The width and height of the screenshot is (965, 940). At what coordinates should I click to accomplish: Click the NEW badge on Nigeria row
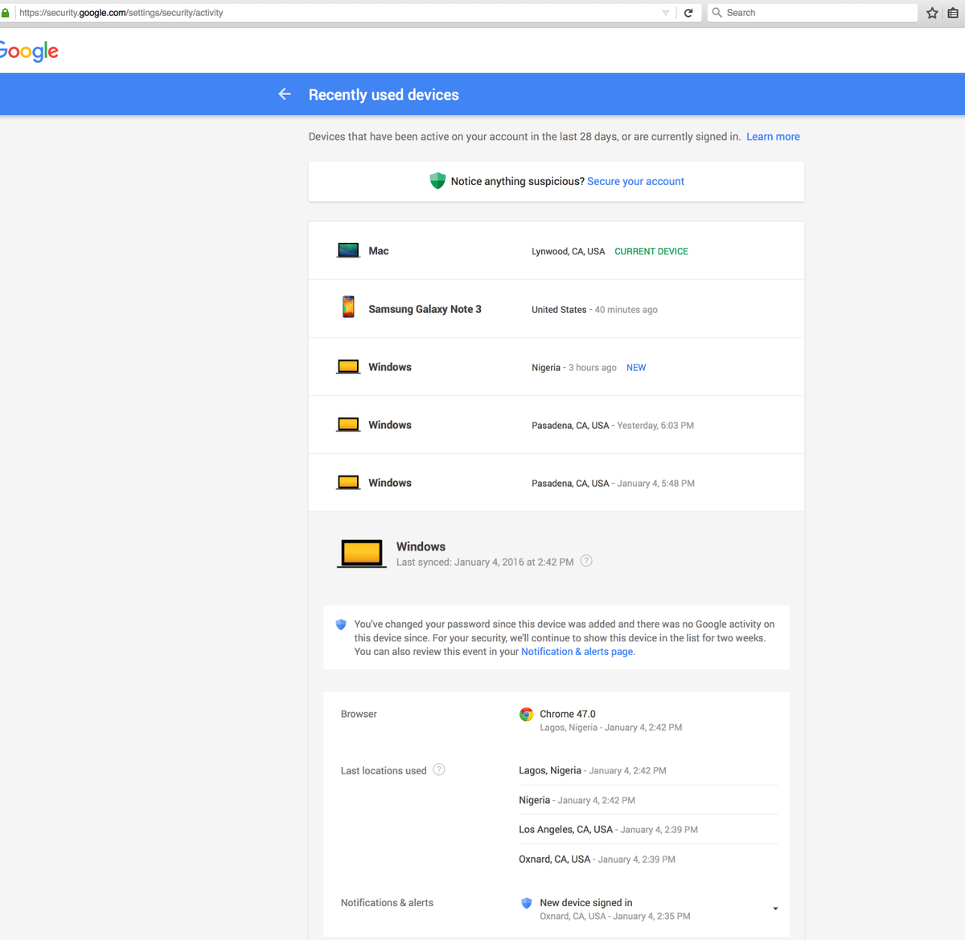636,368
